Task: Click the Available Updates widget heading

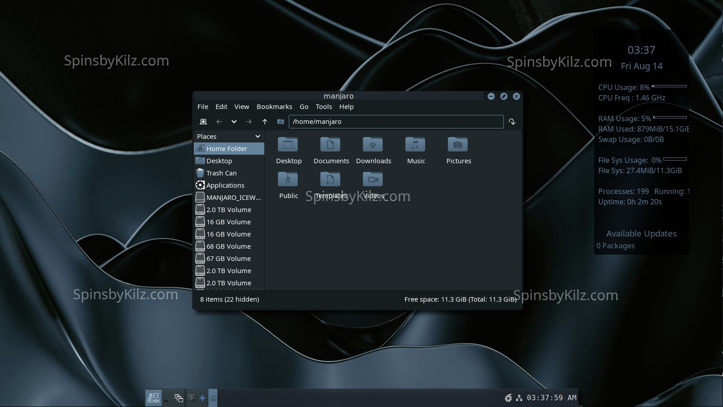Action: [x=641, y=234]
